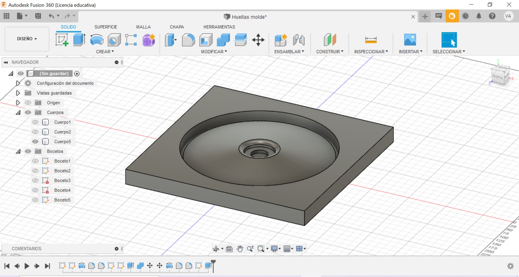Show sketch Boceto3
This screenshot has height=277, width=519.
tap(35, 181)
